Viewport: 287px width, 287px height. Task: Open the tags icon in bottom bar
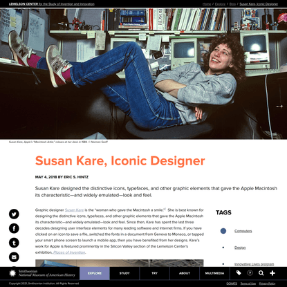pyautogui.click(x=239, y=273)
